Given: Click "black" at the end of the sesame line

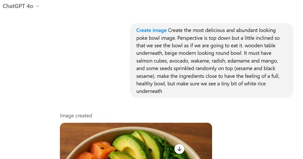Looking at the screenshot, I should pos(269,68).
